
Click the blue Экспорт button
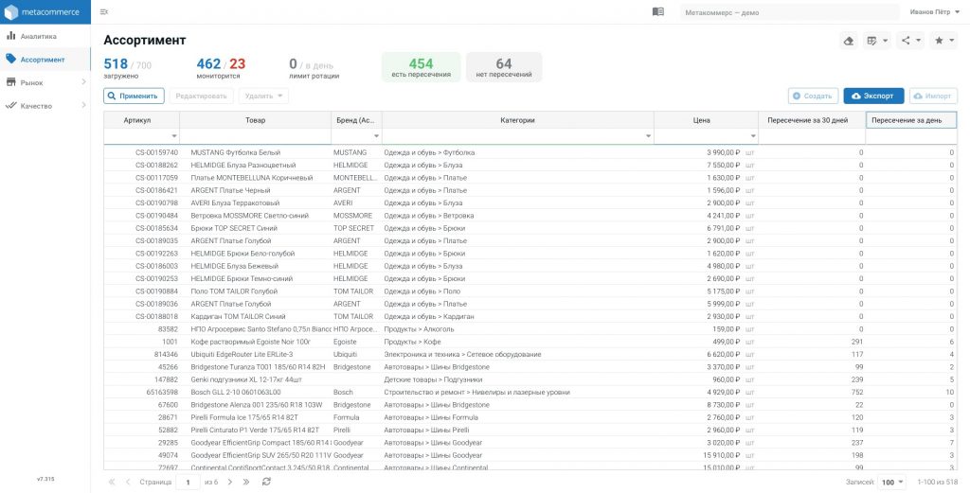click(873, 96)
